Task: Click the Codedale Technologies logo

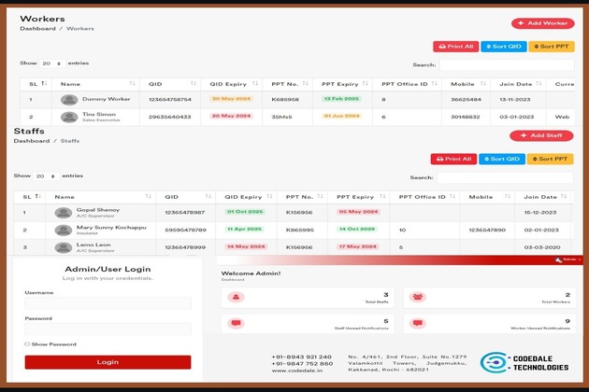Action: tap(524, 363)
